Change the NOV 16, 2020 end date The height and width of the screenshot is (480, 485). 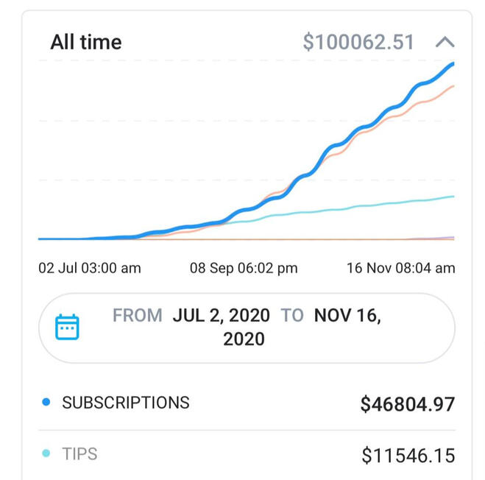pyautogui.click(x=347, y=316)
